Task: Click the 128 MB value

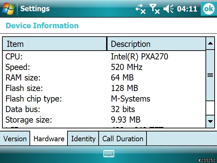Action: pos(124,88)
